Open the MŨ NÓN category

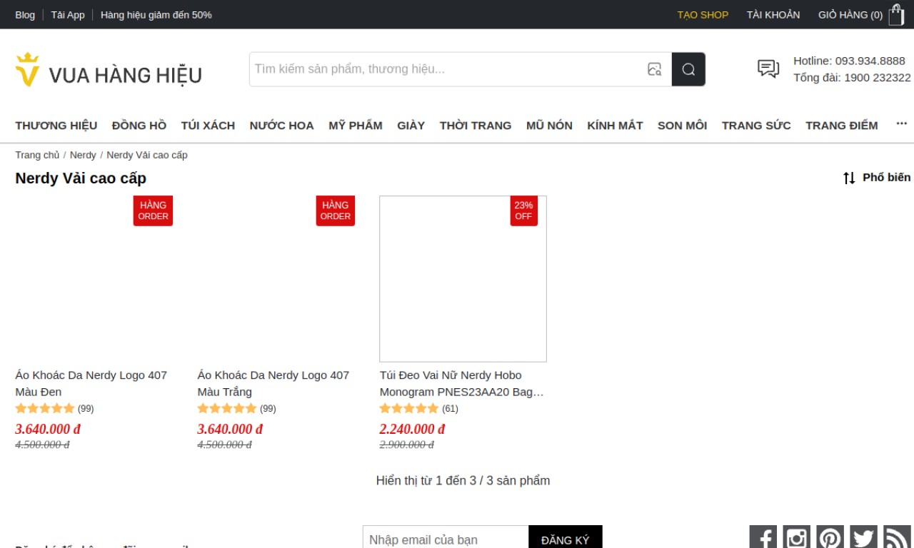549,126
